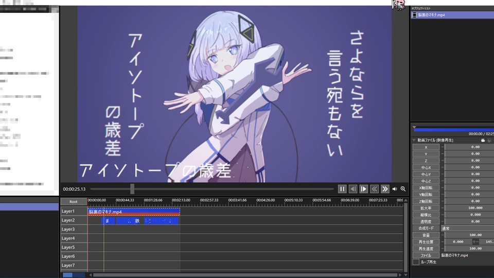Click the 透明度 property button
This screenshot has height=278, width=494.
pyautogui.click(x=426, y=221)
